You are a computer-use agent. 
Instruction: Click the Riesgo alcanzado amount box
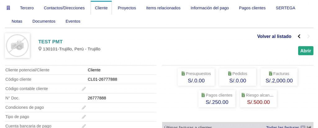[258, 99]
